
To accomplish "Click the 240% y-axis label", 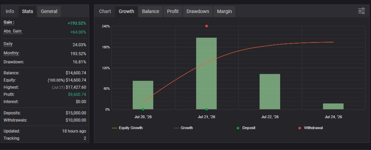I will tap(106, 26).
